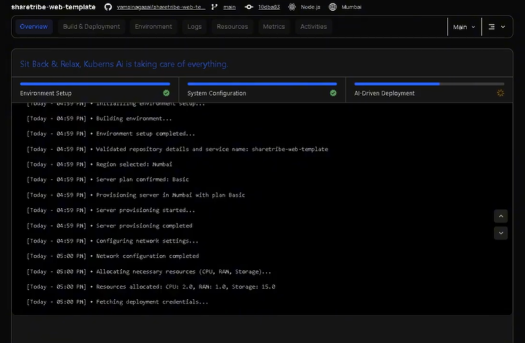525x343 pixels.
Task: Select log line 'Fetching deployment credentials...'
Action: pyautogui.click(x=118, y=302)
